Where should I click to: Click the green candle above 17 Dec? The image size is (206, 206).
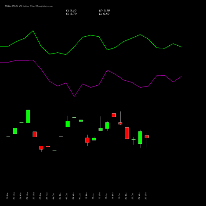coord(107,126)
